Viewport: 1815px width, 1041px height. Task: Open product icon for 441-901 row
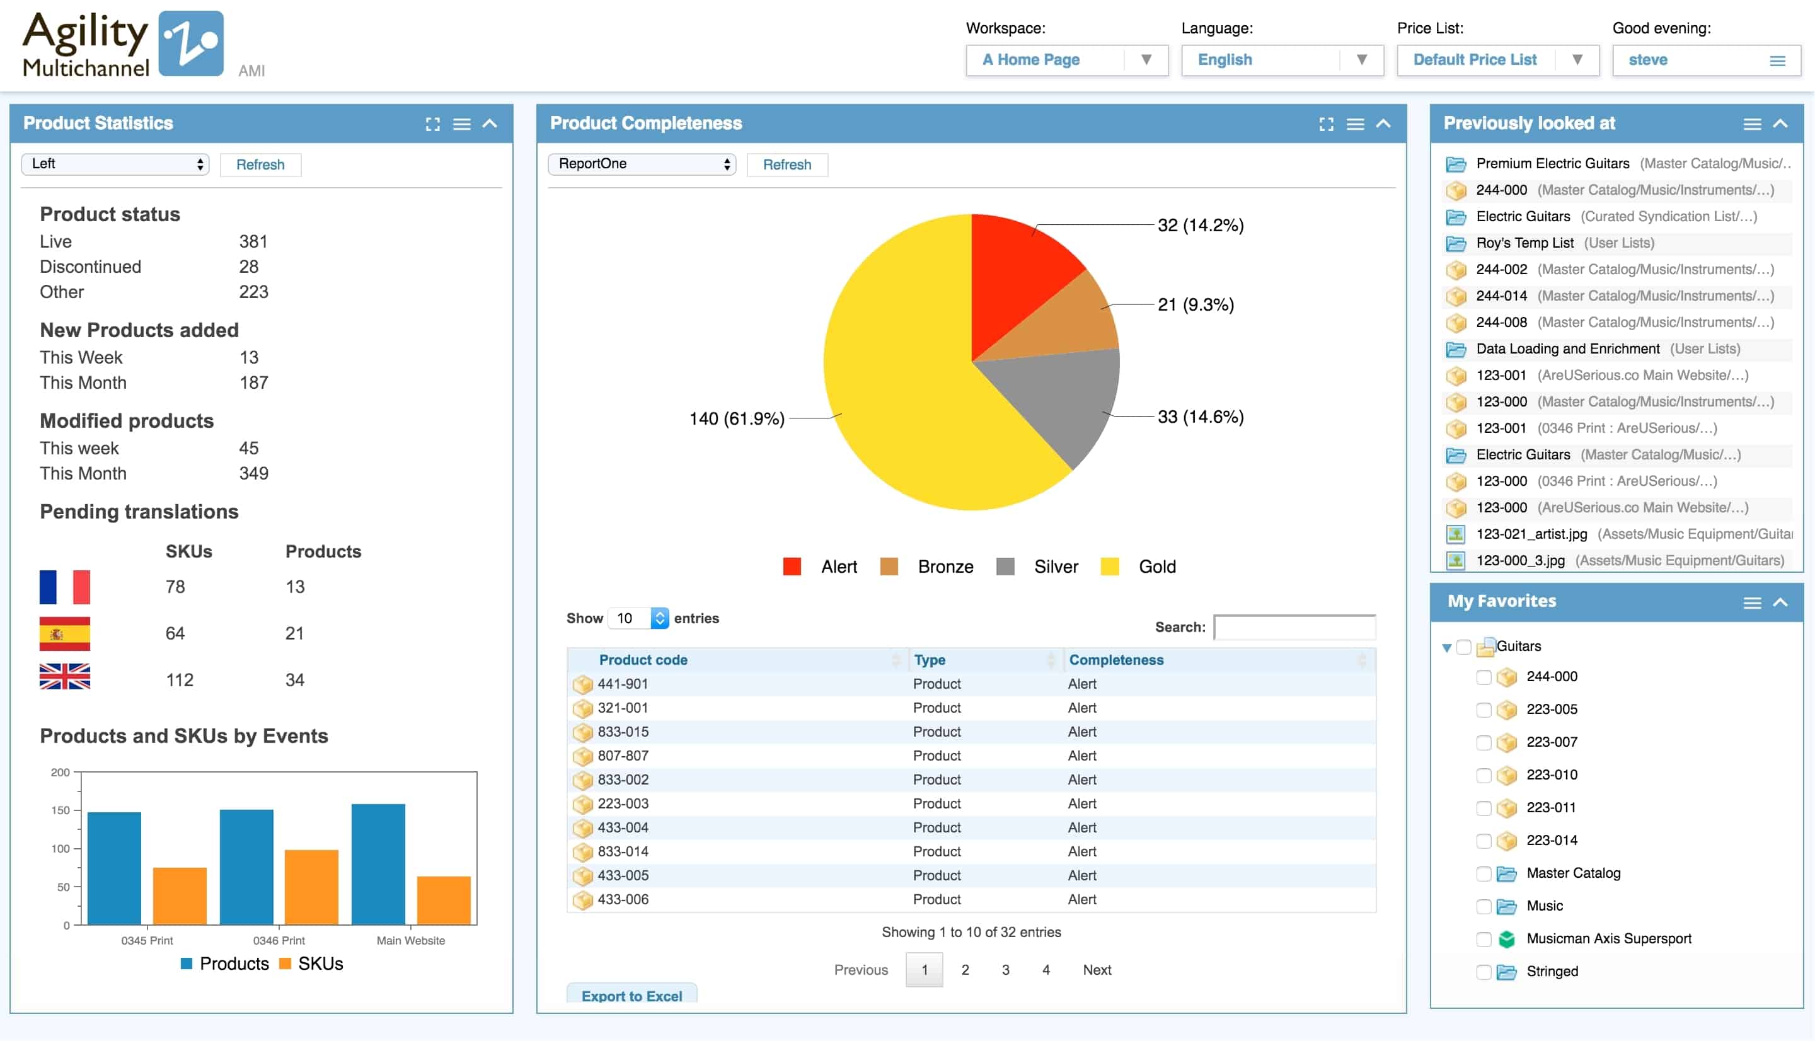click(582, 684)
